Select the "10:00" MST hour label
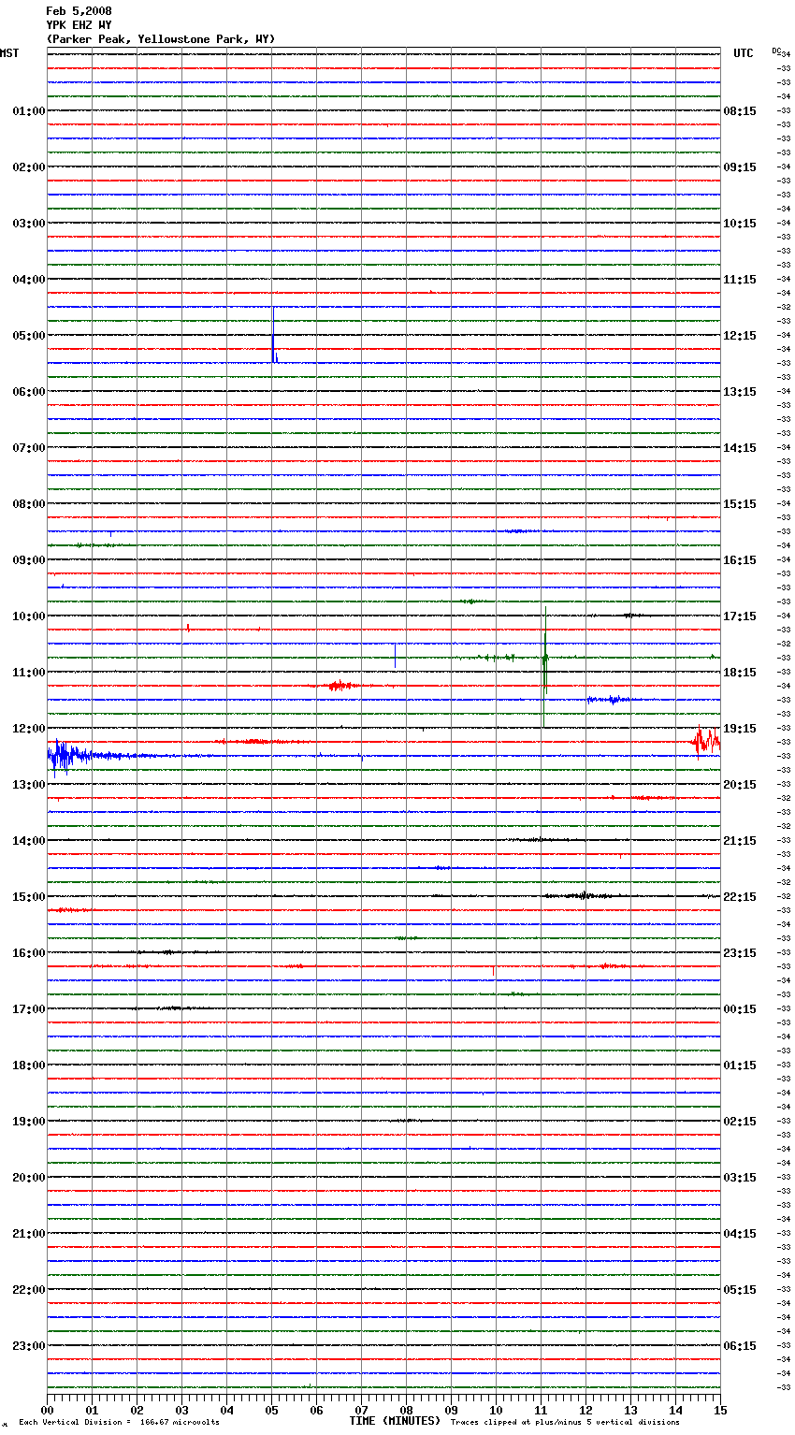Screen dimensions: 795x1435 [x=29, y=616]
